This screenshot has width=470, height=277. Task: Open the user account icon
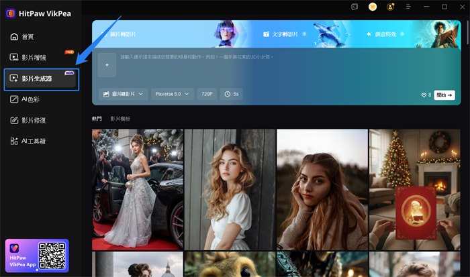point(391,6)
